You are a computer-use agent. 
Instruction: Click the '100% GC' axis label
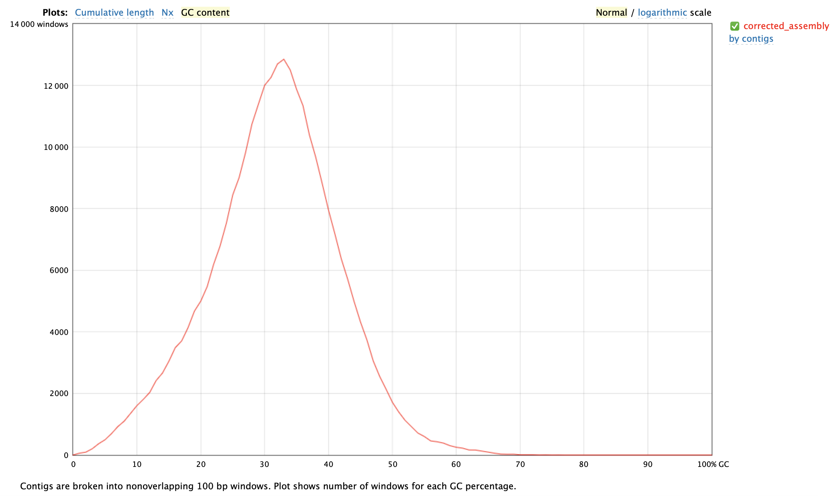[713, 464]
